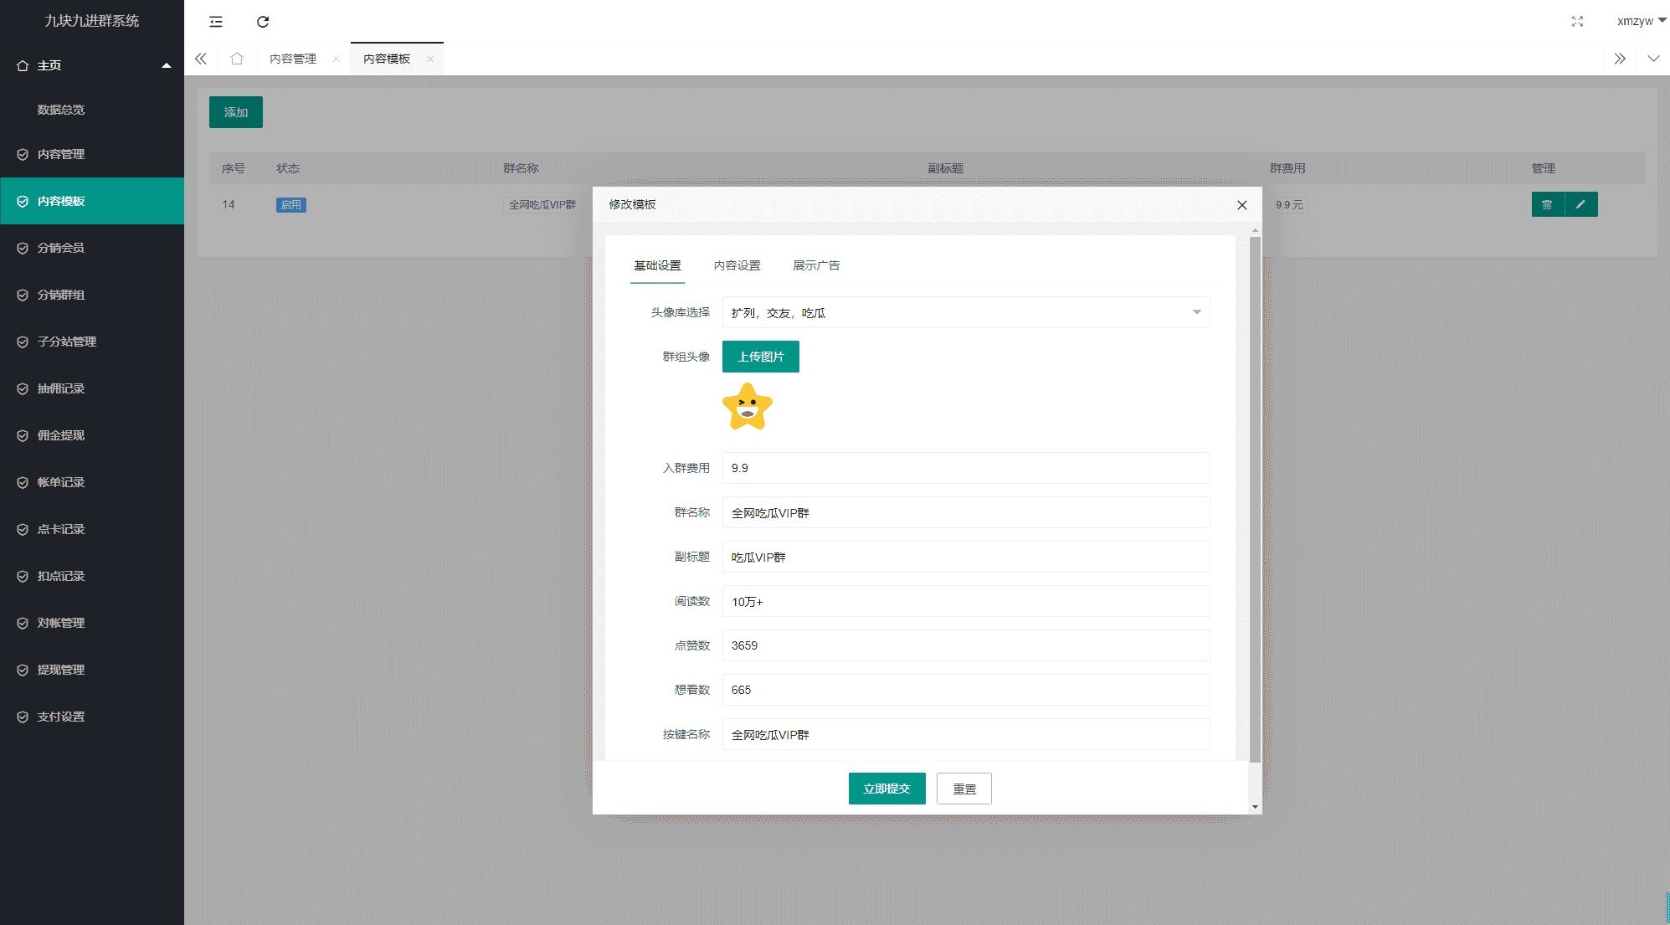Click the 重置 button
1670x925 pixels.
[963, 789]
